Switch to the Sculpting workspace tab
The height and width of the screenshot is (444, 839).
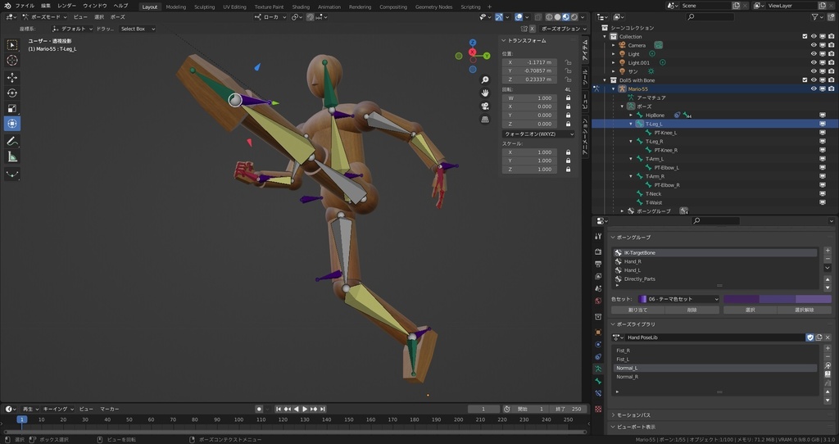204,7
